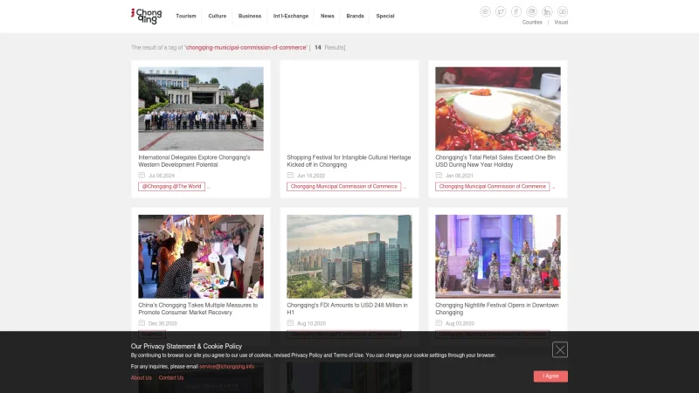
Task: Open Shopping Festival for Intangible Cultural Heritage article
Action: click(x=349, y=161)
